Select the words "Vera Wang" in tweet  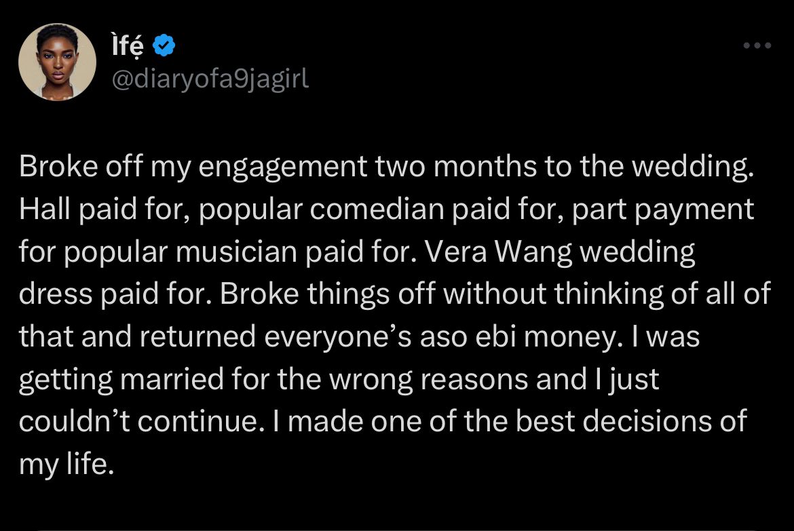point(498,252)
